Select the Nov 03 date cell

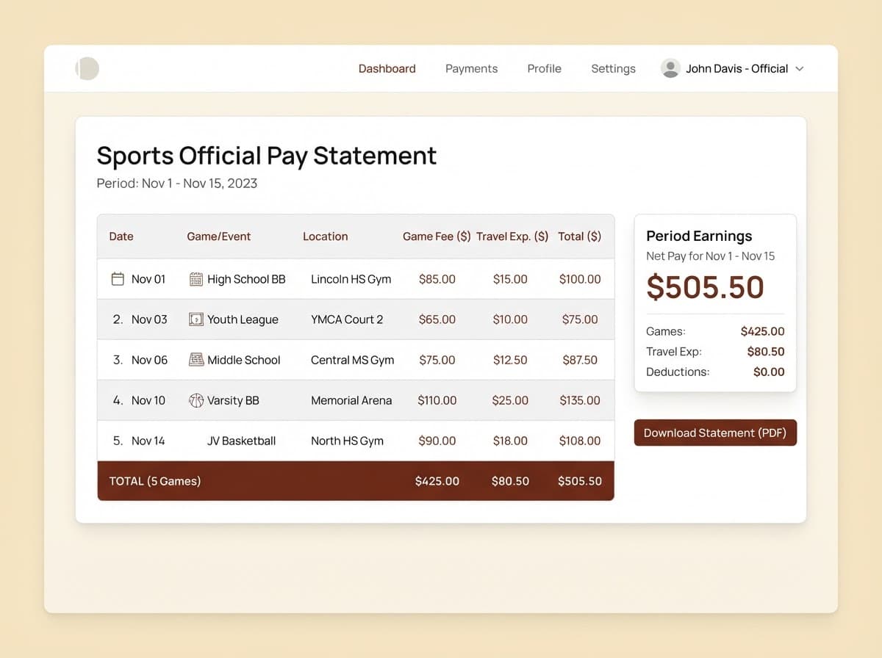(x=149, y=319)
